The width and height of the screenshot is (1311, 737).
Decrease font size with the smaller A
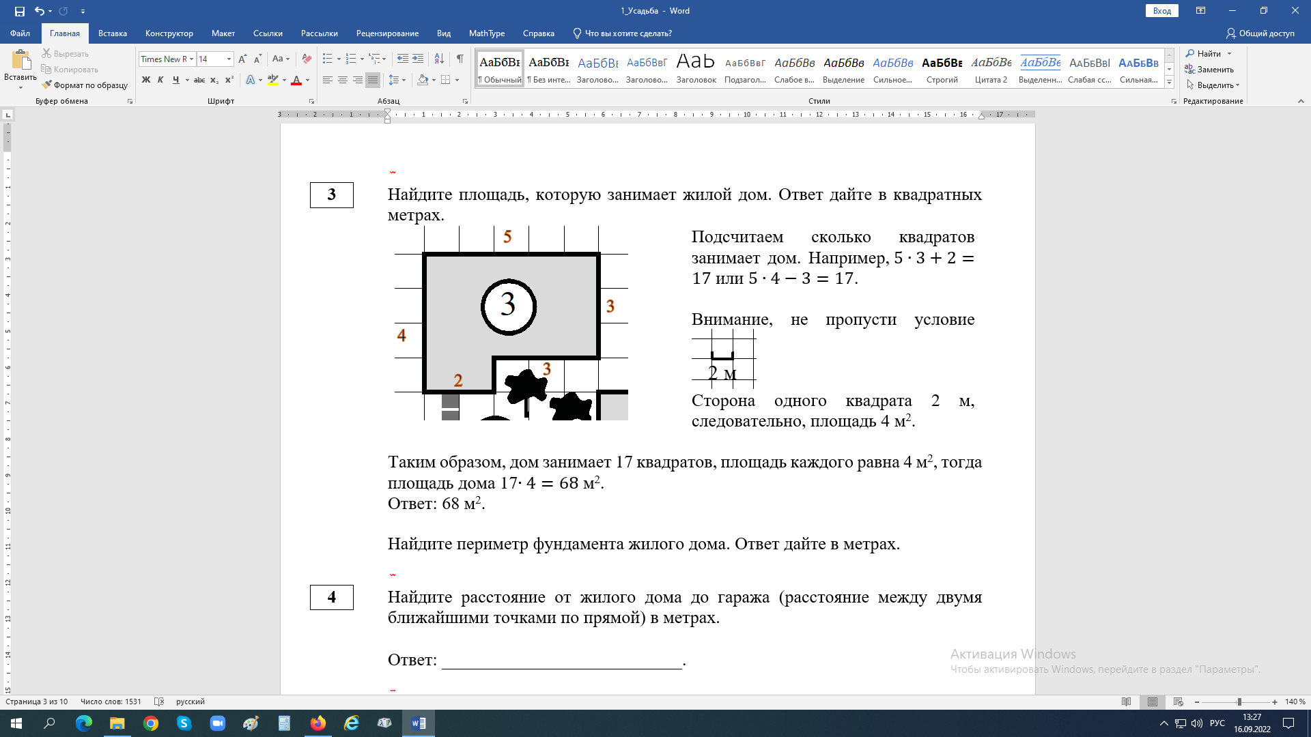click(257, 59)
